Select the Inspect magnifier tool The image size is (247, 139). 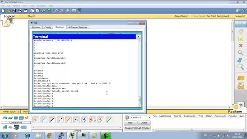tap(240, 53)
